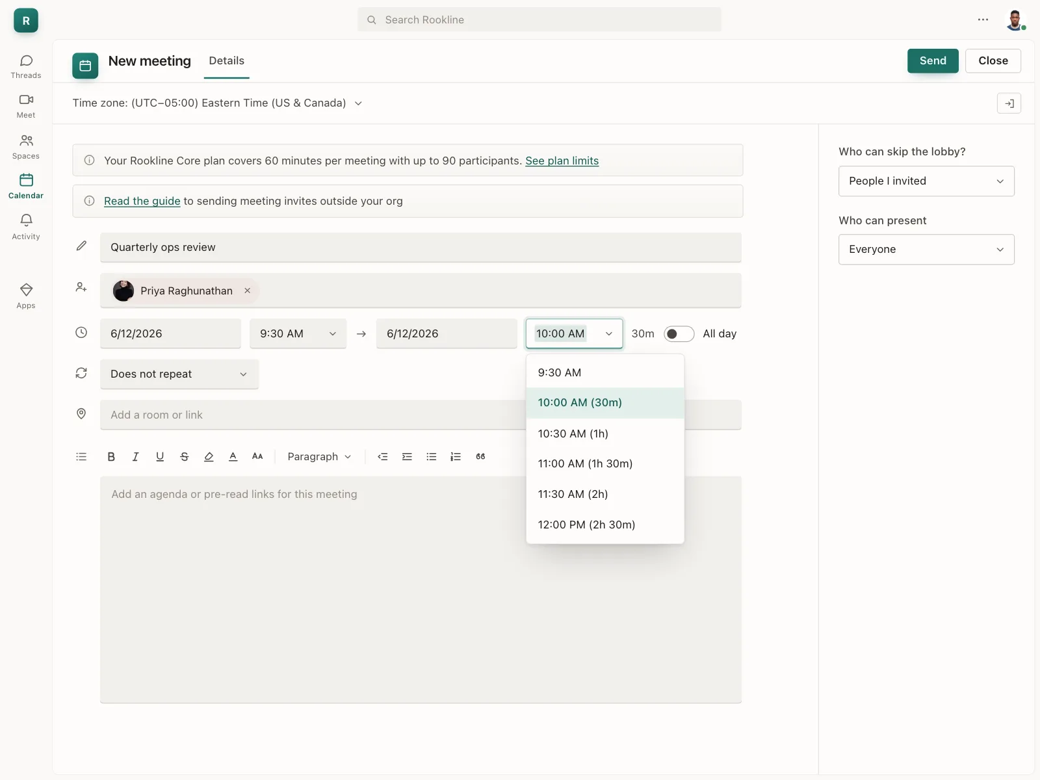Close the new meeting form
1040x780 pixels.
993,60
